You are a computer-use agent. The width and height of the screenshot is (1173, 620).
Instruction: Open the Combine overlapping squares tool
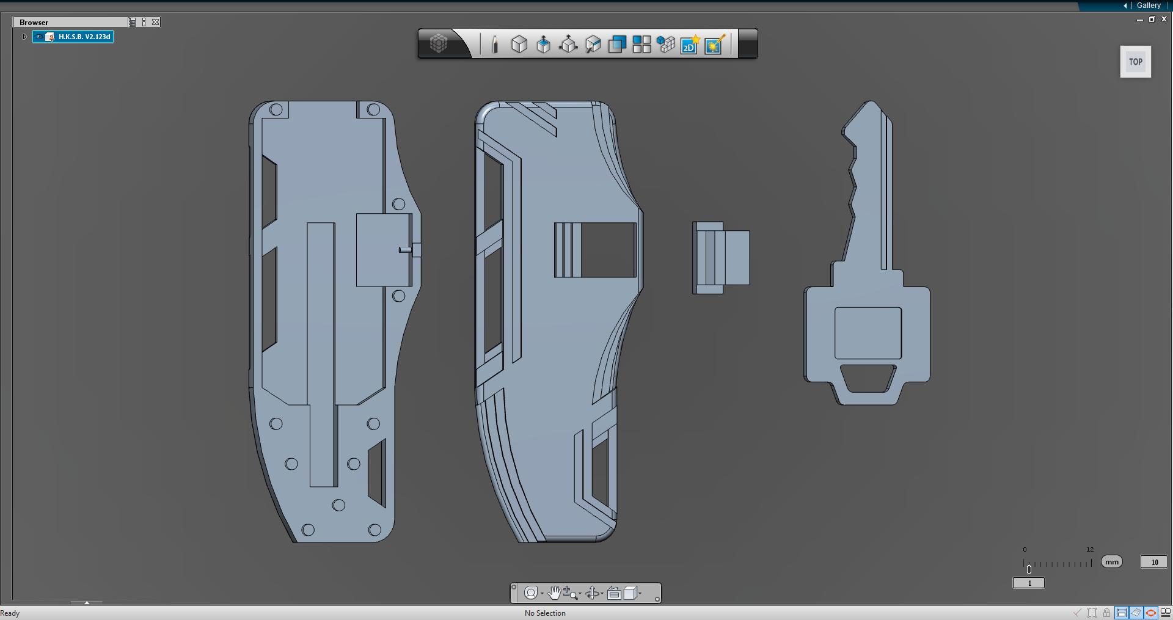pyautogui.click(x=617, y=44)
